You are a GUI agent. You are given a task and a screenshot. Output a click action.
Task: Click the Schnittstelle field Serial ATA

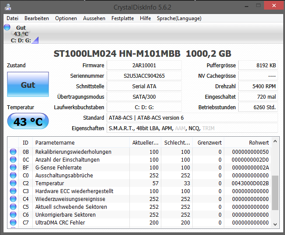tap(144, 86)
